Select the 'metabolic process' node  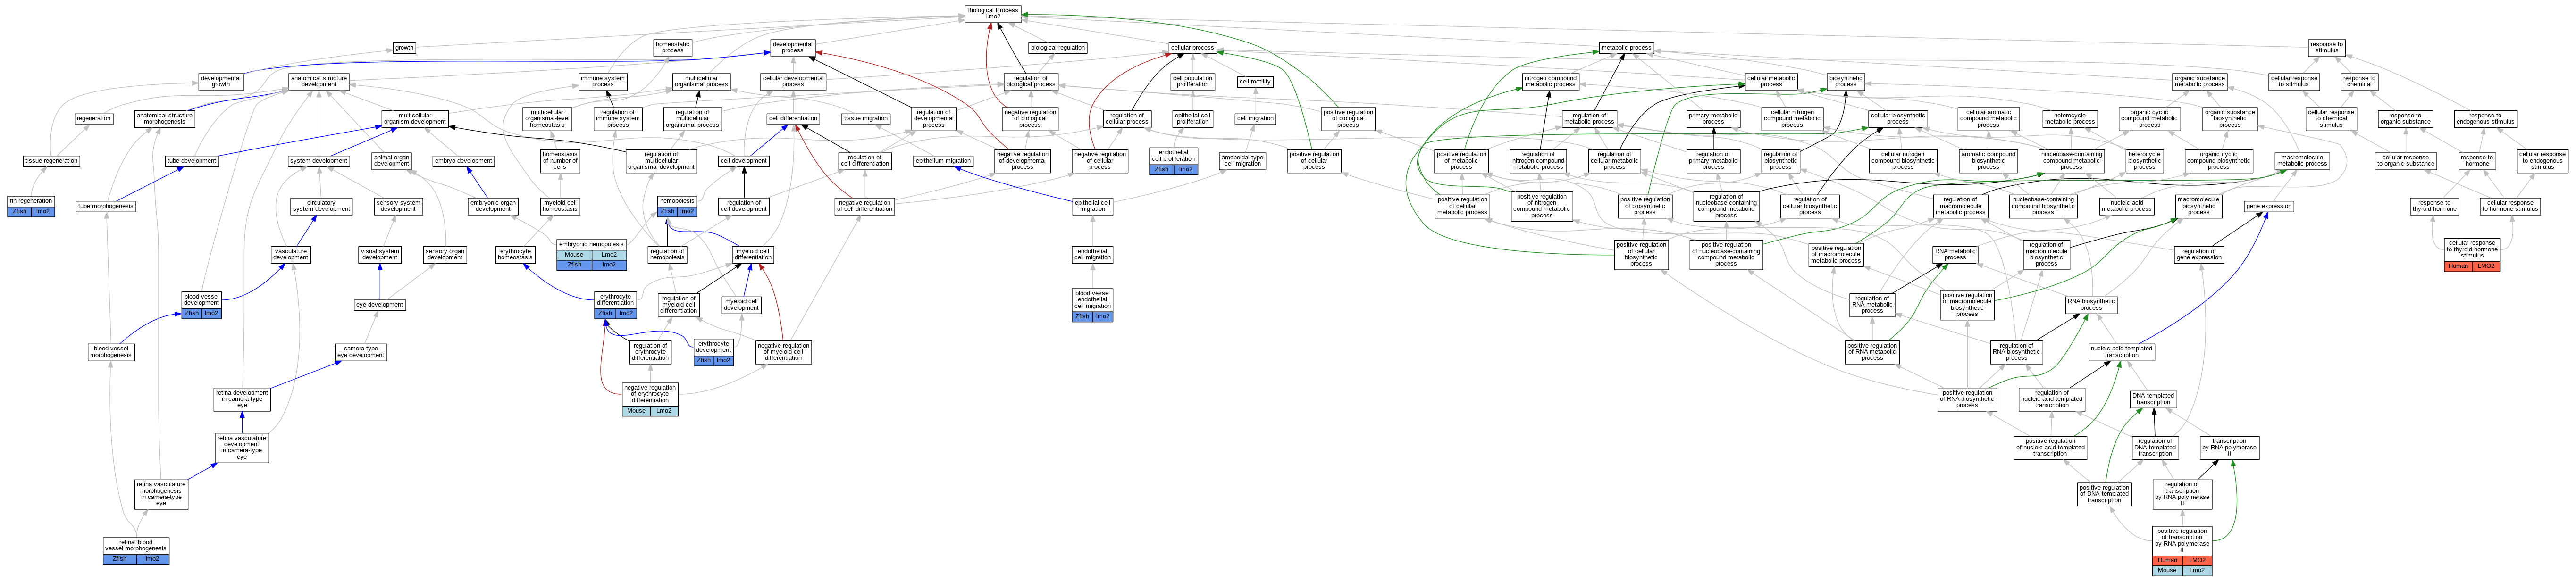pos(1626,48)
